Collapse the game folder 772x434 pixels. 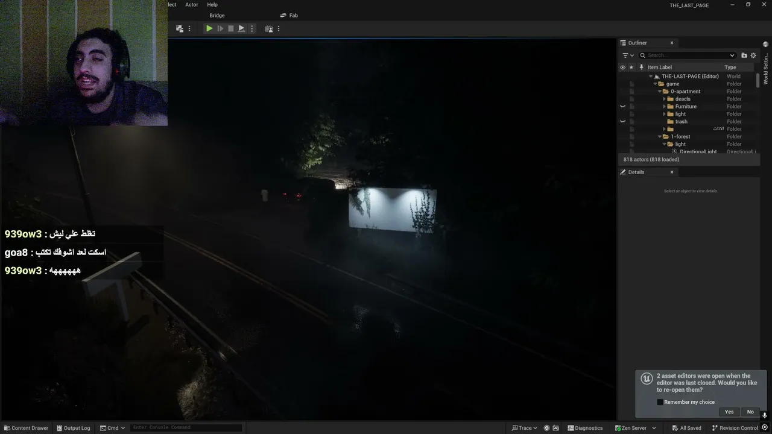pyautogui.click(x=656, y=84)
